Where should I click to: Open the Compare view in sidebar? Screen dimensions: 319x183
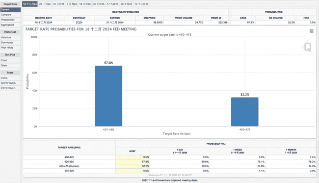(10, 15)
